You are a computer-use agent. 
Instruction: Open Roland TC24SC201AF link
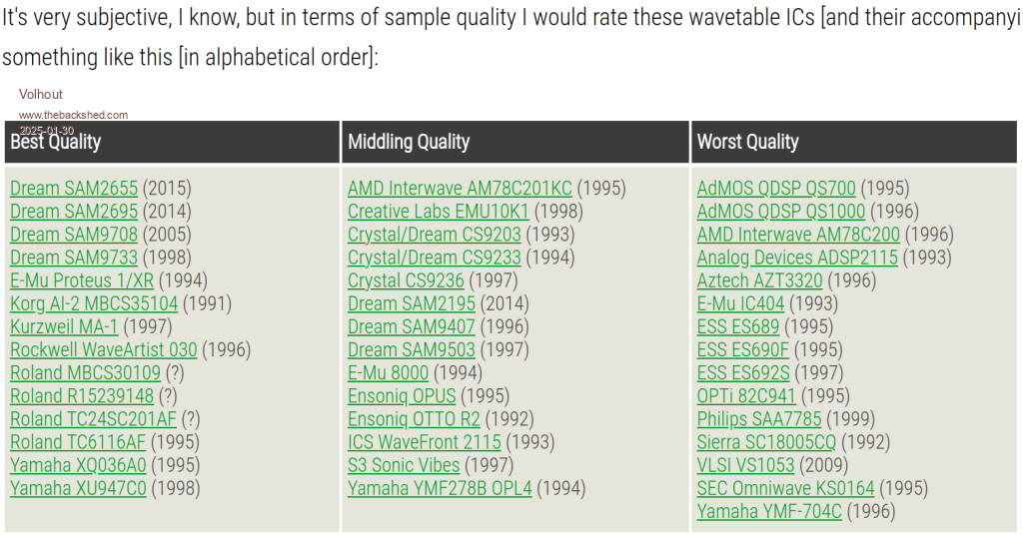tap(93, 419)
